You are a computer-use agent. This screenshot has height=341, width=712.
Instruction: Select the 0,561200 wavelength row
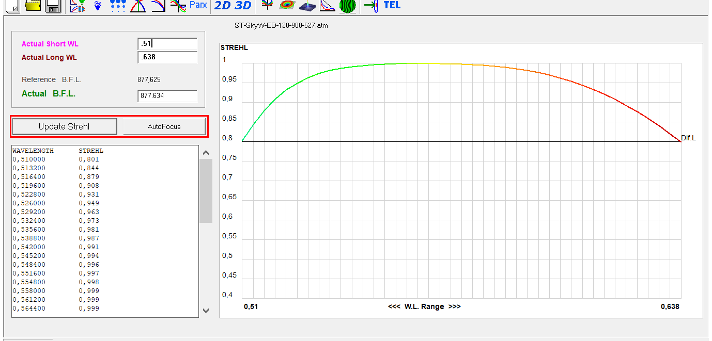point(105,300)
